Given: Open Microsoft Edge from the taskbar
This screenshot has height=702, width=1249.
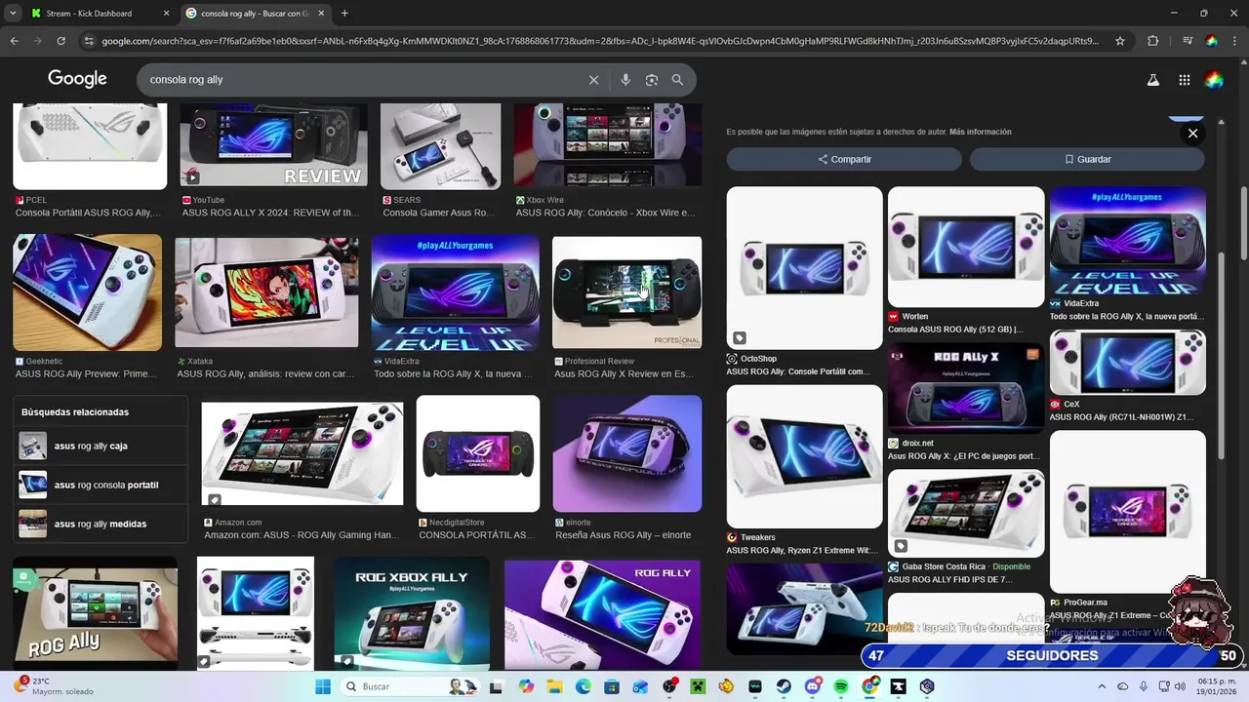Looking at the screenshot, I should 583,686.
